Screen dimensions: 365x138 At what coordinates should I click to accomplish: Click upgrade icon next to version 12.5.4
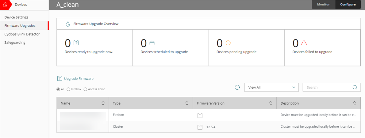click(200, 126)
